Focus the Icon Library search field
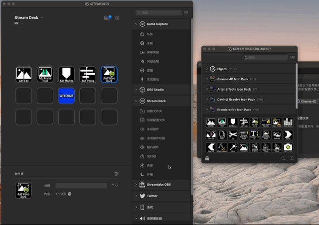The height and width of the screenshot is (225, 319). point(266,58)
